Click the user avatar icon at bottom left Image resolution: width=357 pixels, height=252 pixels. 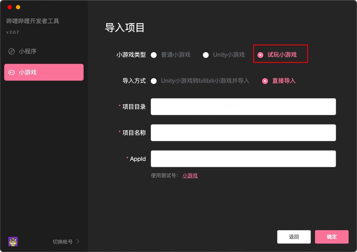[x=13, y=241]
